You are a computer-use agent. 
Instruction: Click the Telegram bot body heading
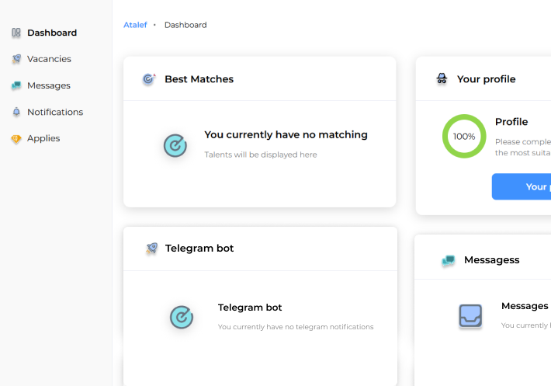pos(250,308)
